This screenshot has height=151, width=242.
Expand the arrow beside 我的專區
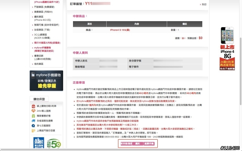pyautogui.click(x=33, y=64)
